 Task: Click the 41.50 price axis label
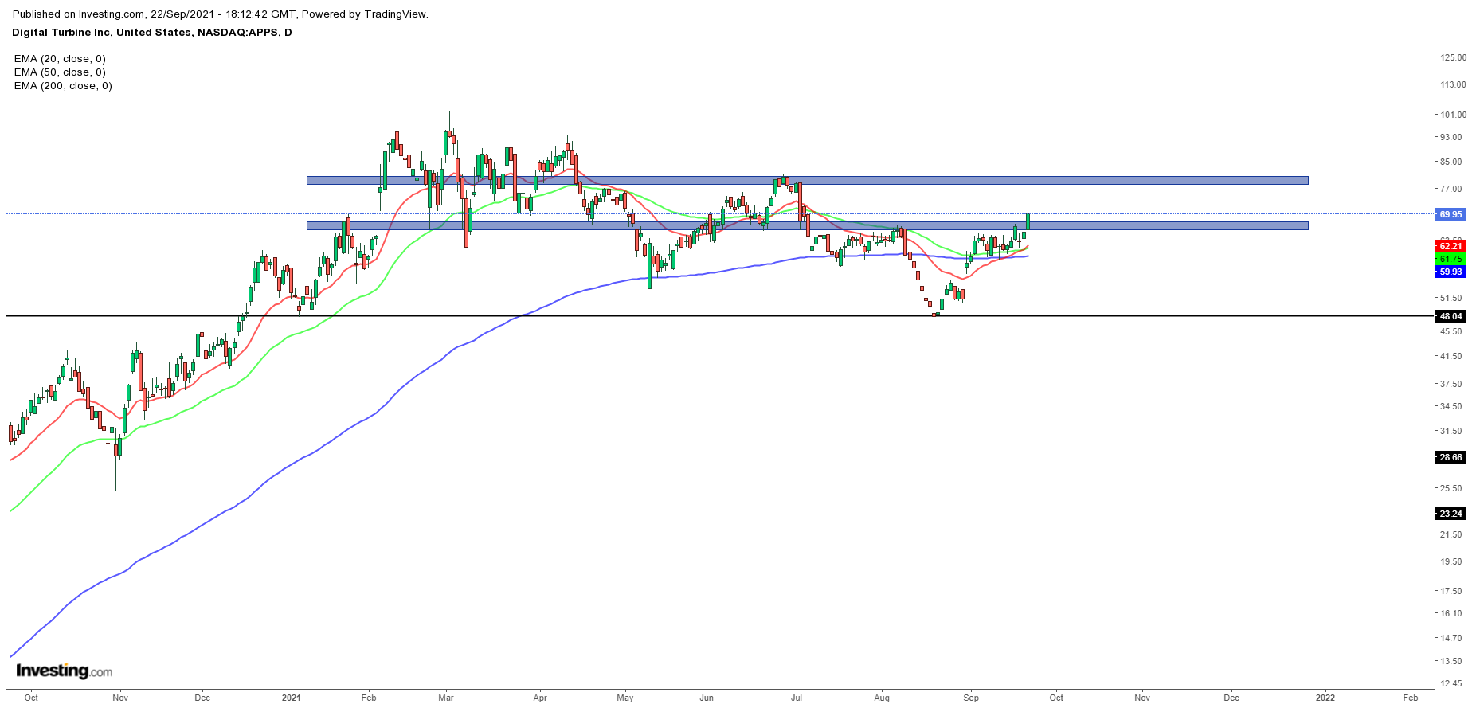pos(1451,356)
